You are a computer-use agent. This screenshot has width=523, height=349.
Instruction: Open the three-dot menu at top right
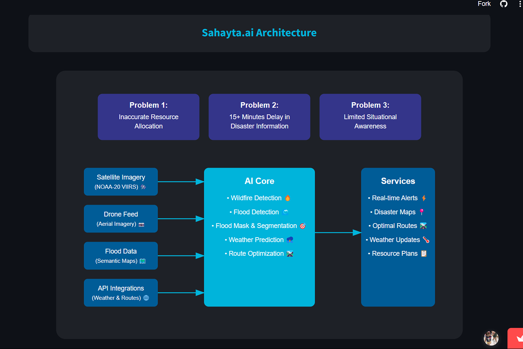tap(520, 4)
